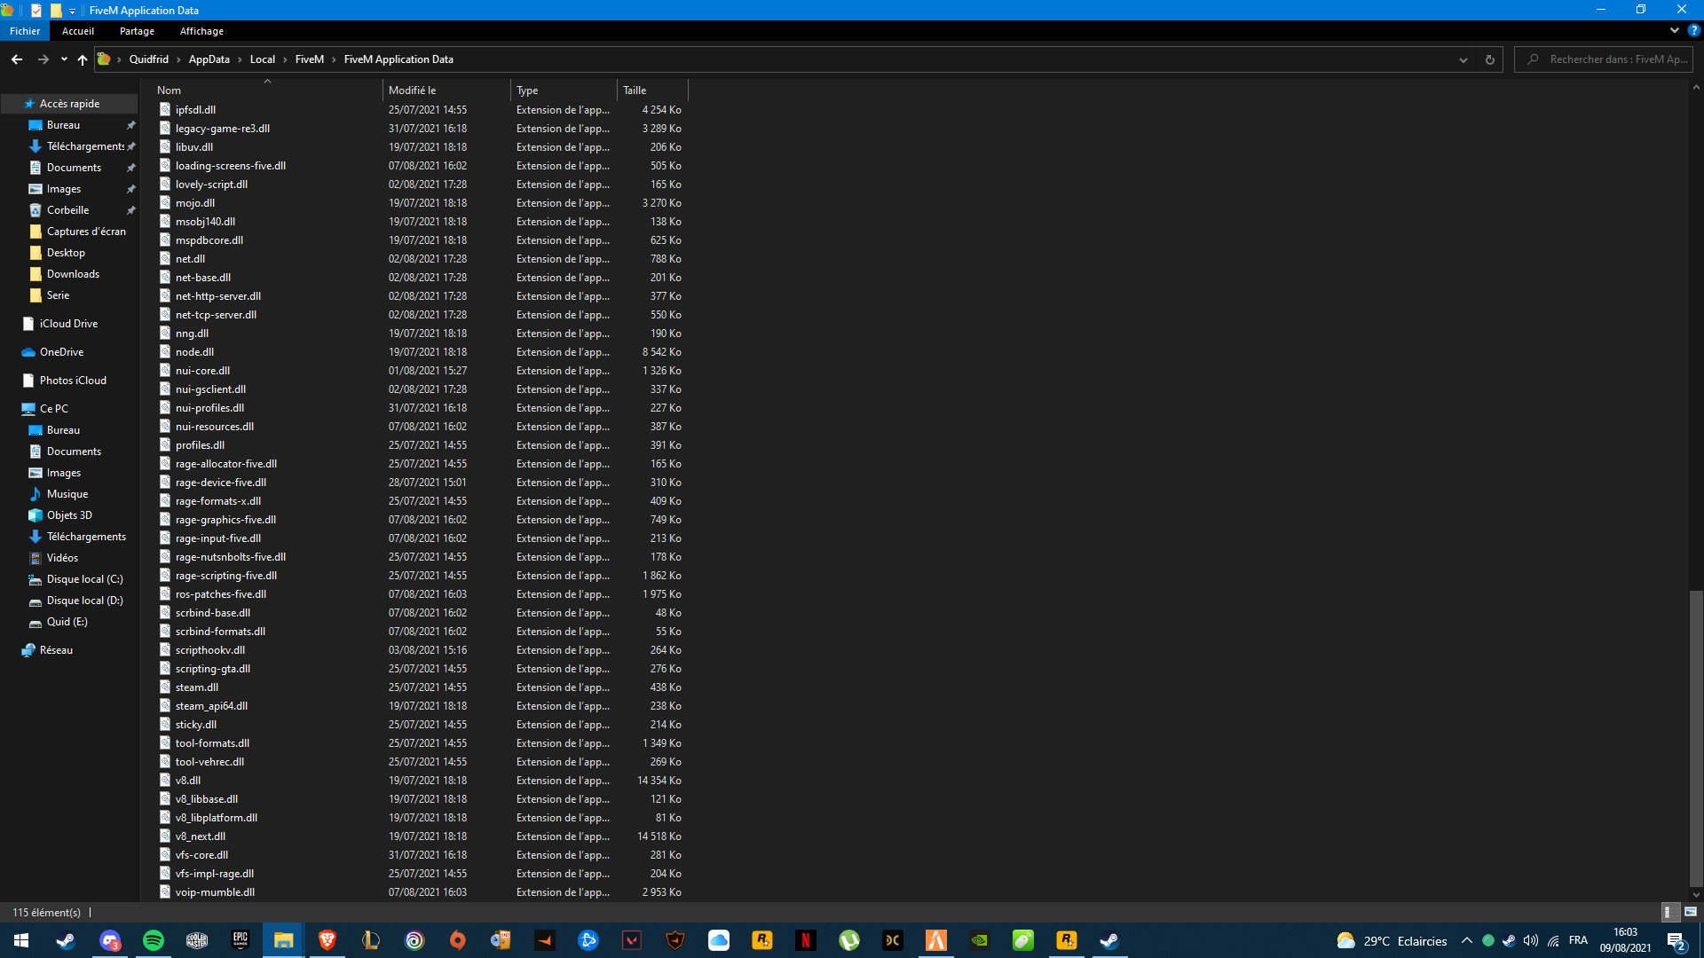The width and height of the screenshot is (1704, 958).
Task: Open Windows Start menu
Action: [21, 940]
